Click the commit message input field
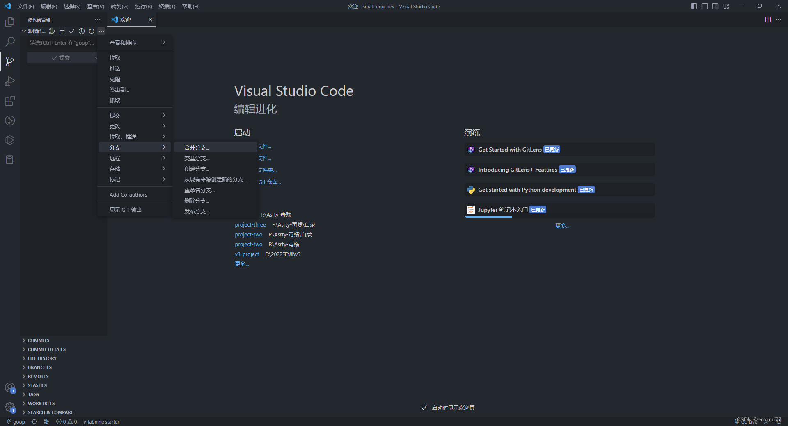The image size is (788, 426). 62,43
